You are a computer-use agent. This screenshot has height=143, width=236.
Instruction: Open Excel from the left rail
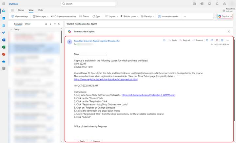click(4, 47)
